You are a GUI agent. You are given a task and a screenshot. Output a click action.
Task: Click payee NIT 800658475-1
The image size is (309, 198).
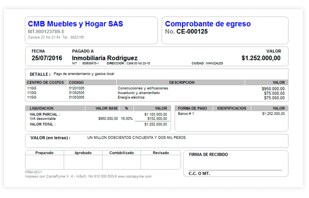86,63
